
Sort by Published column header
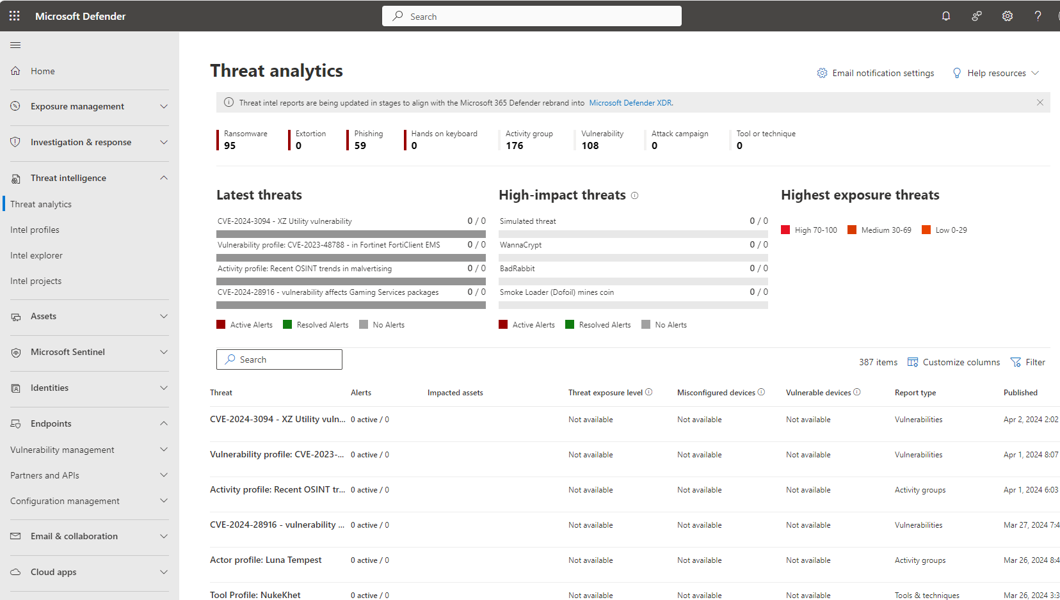coord(1020,393)
